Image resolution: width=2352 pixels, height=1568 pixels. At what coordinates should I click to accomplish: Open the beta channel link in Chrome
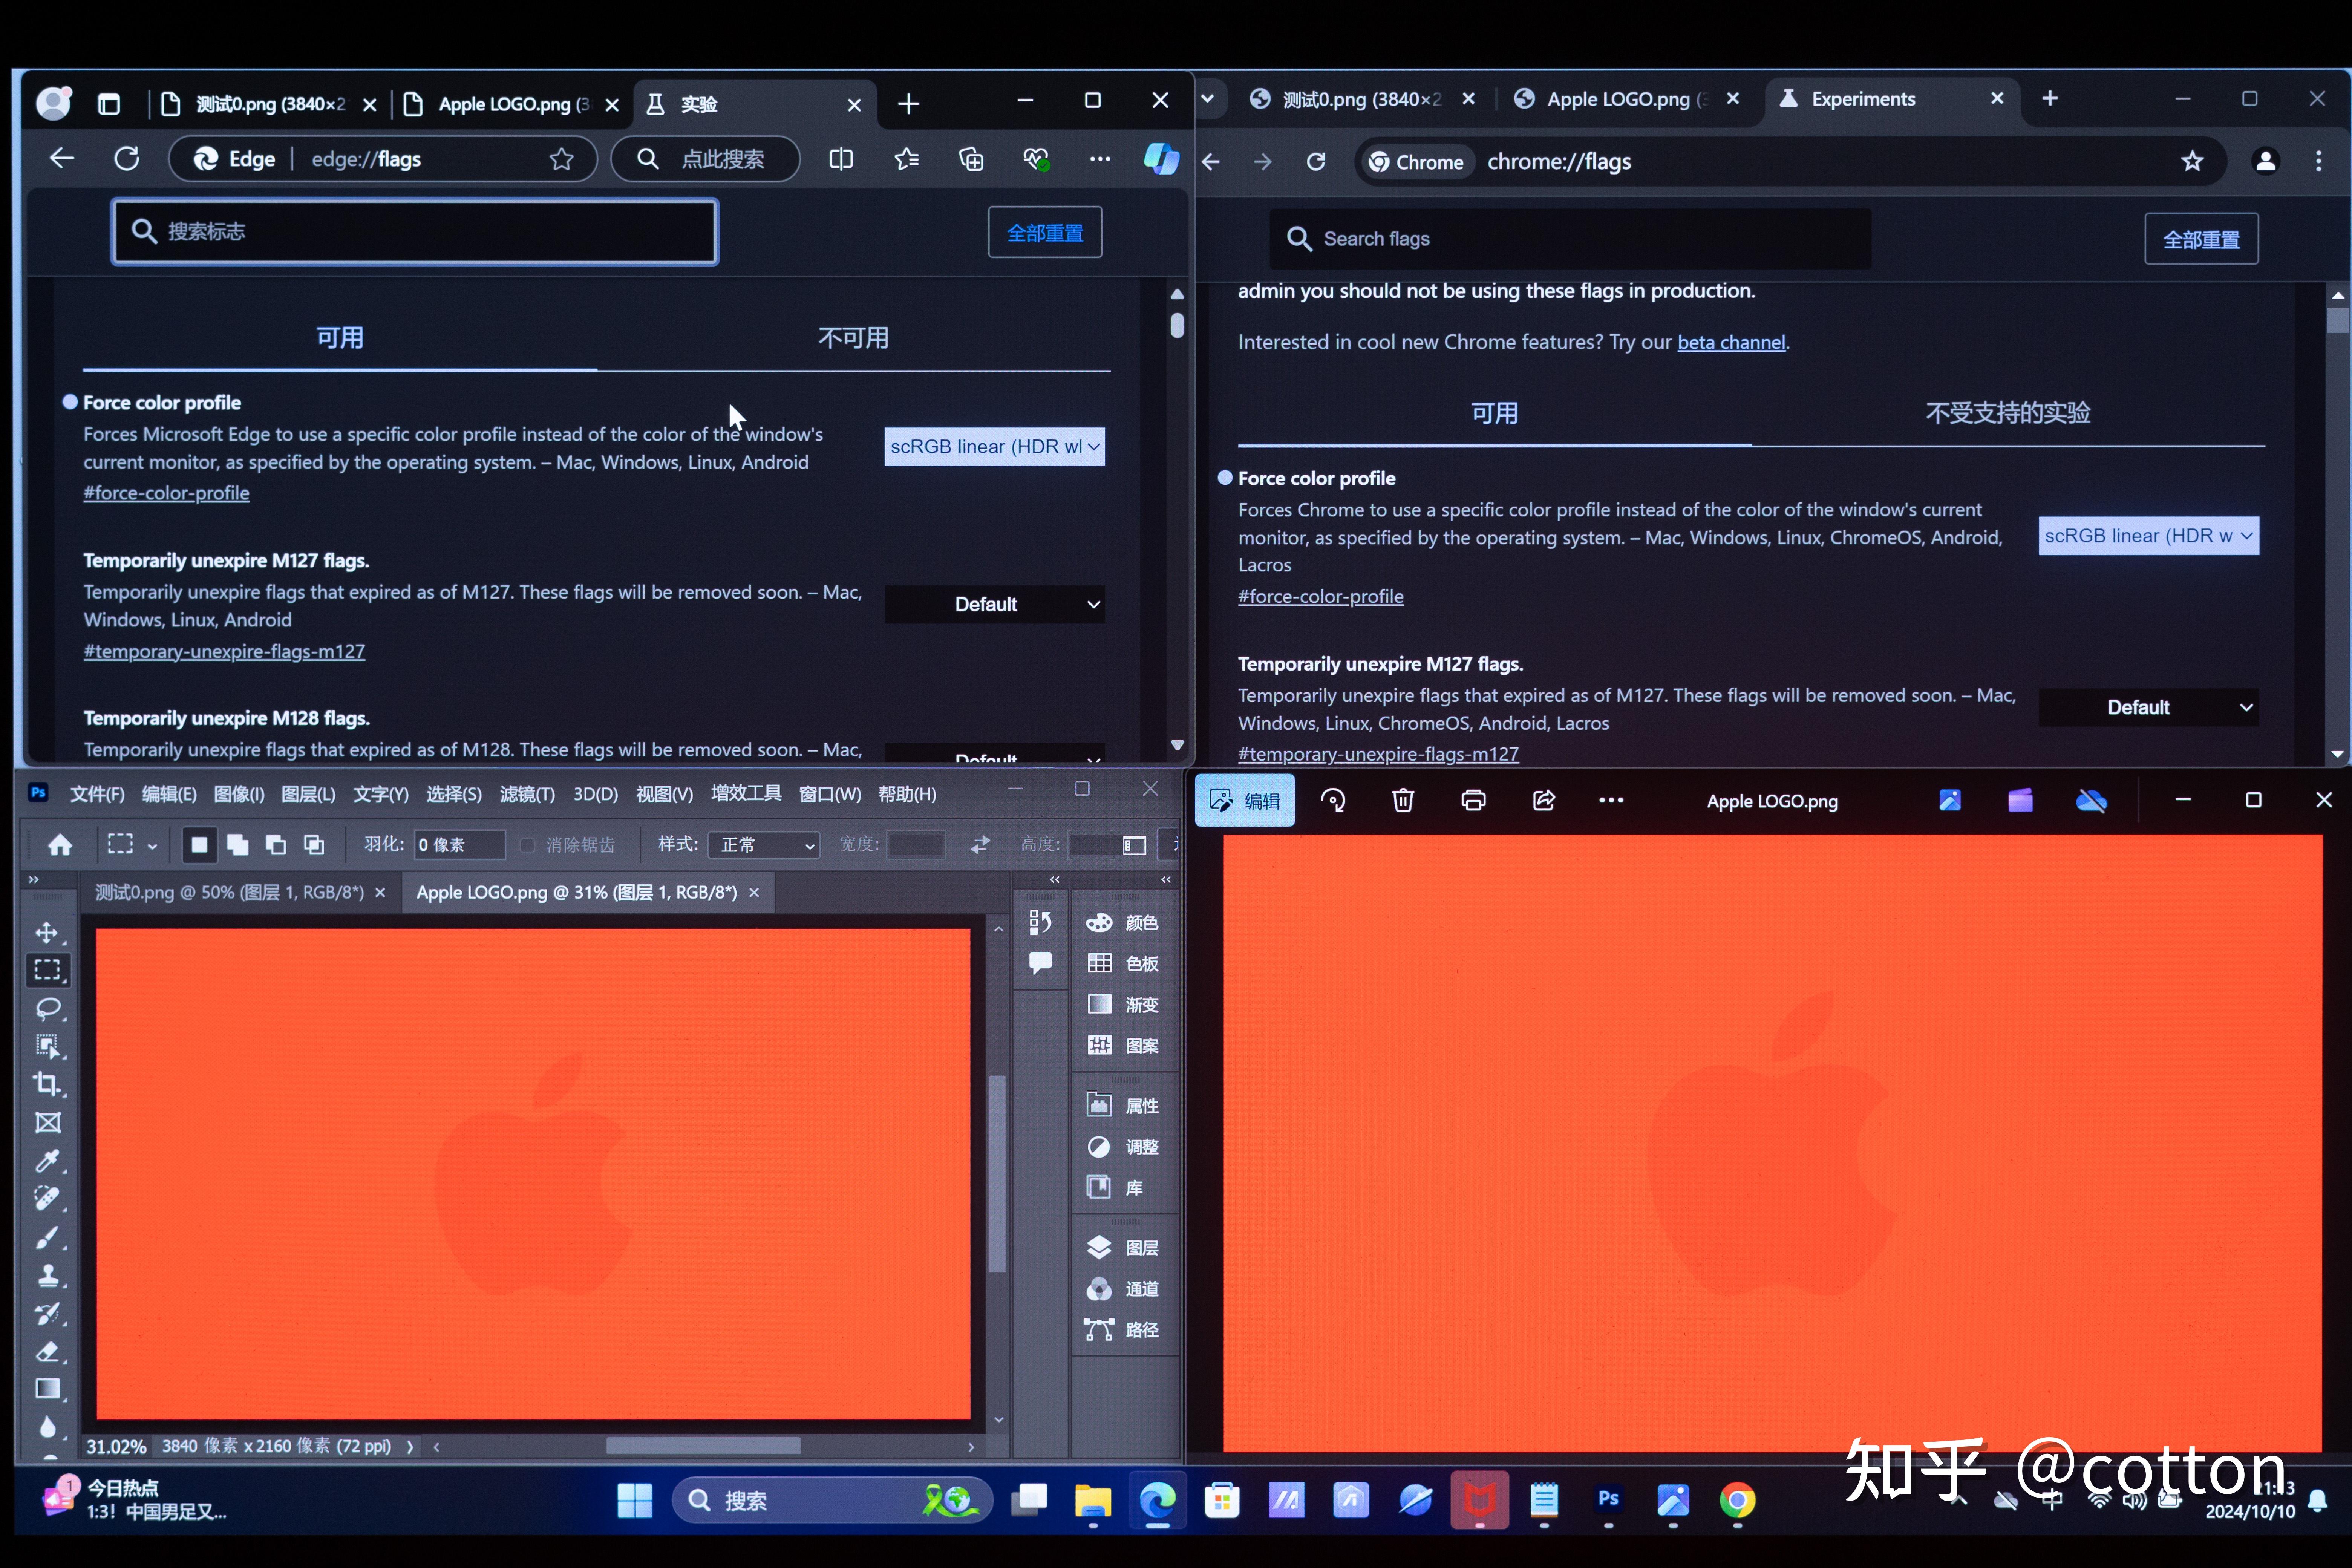click(1730, 342)
